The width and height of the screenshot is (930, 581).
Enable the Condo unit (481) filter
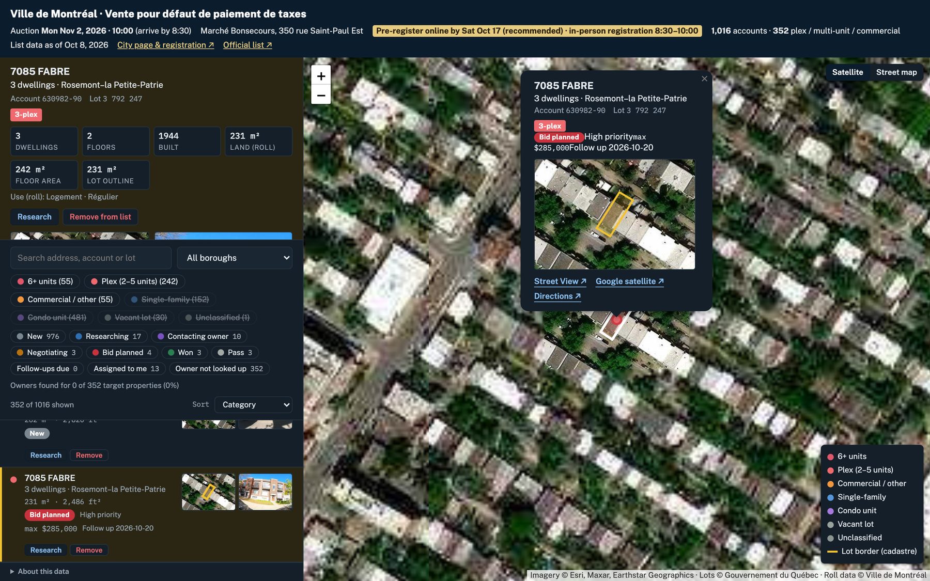pyautogui.click(x=52, y=318)
